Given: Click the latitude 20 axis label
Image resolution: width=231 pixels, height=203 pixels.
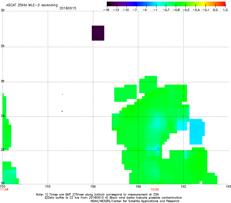Looking at the screenshot, I should point(2,183).
